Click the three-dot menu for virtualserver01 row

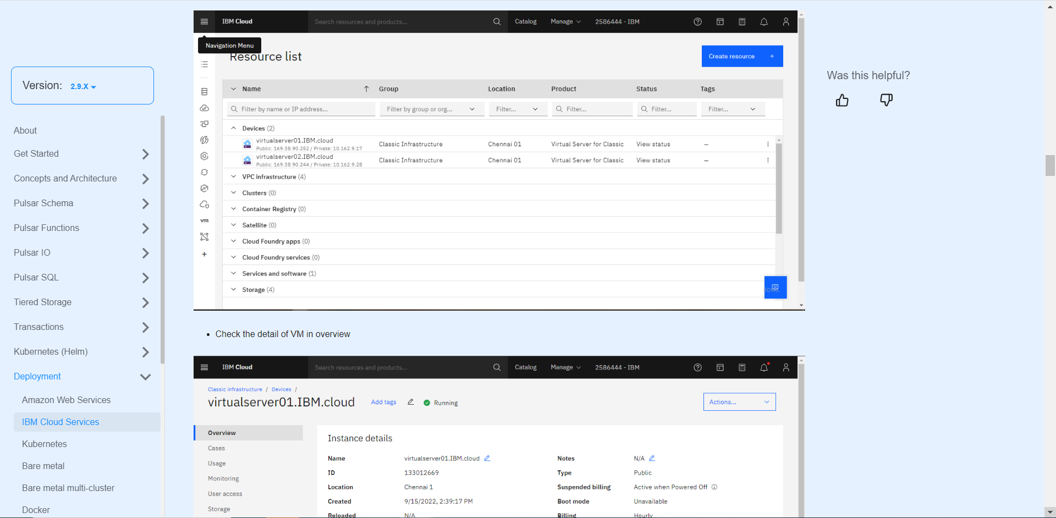pos(768,144)
